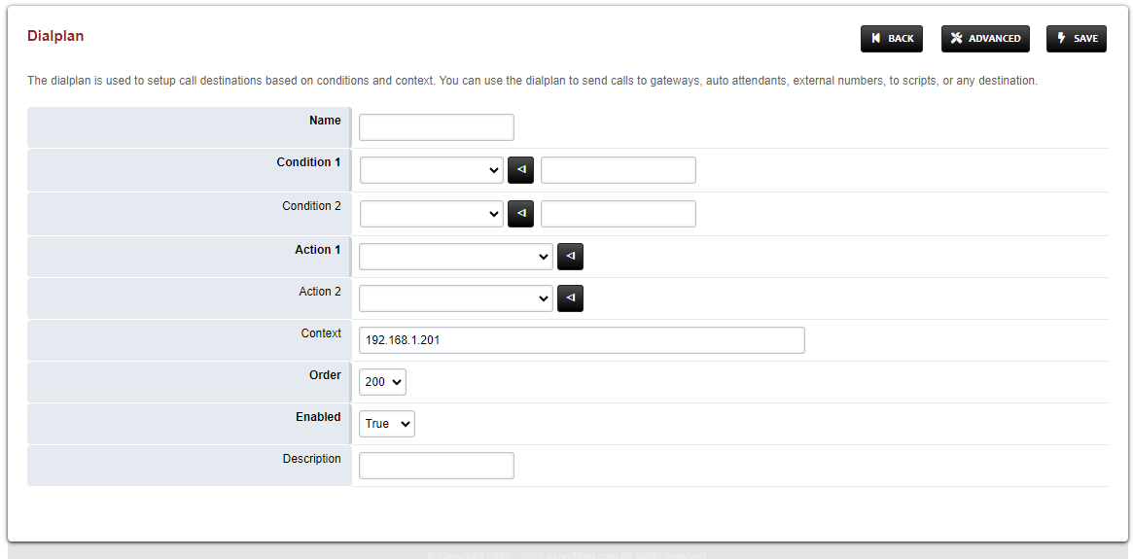1133x559 pixels.
Task: Go back using the Back button
Action: pyautogui.click(x=891, y=39)
